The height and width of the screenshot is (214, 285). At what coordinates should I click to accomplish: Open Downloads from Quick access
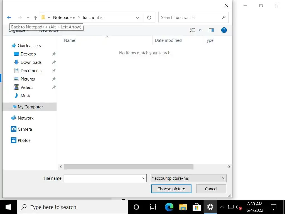(31, 62)
